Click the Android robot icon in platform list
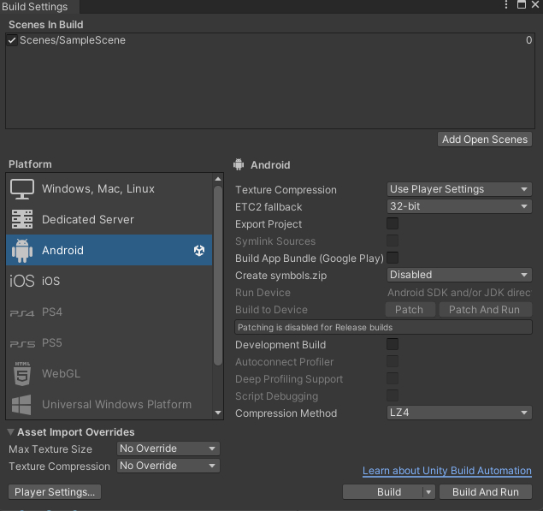This screenshot has height=511, width=543. (22, 250)
